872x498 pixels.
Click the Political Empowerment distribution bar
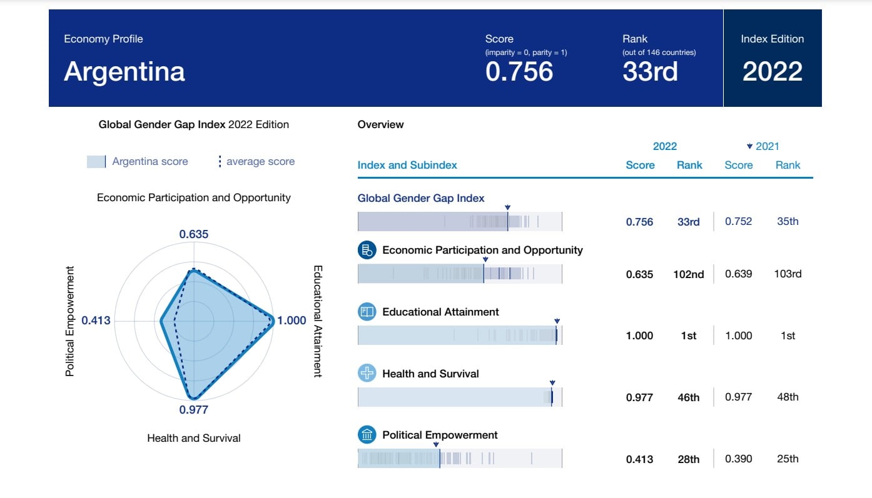(460, 459)
